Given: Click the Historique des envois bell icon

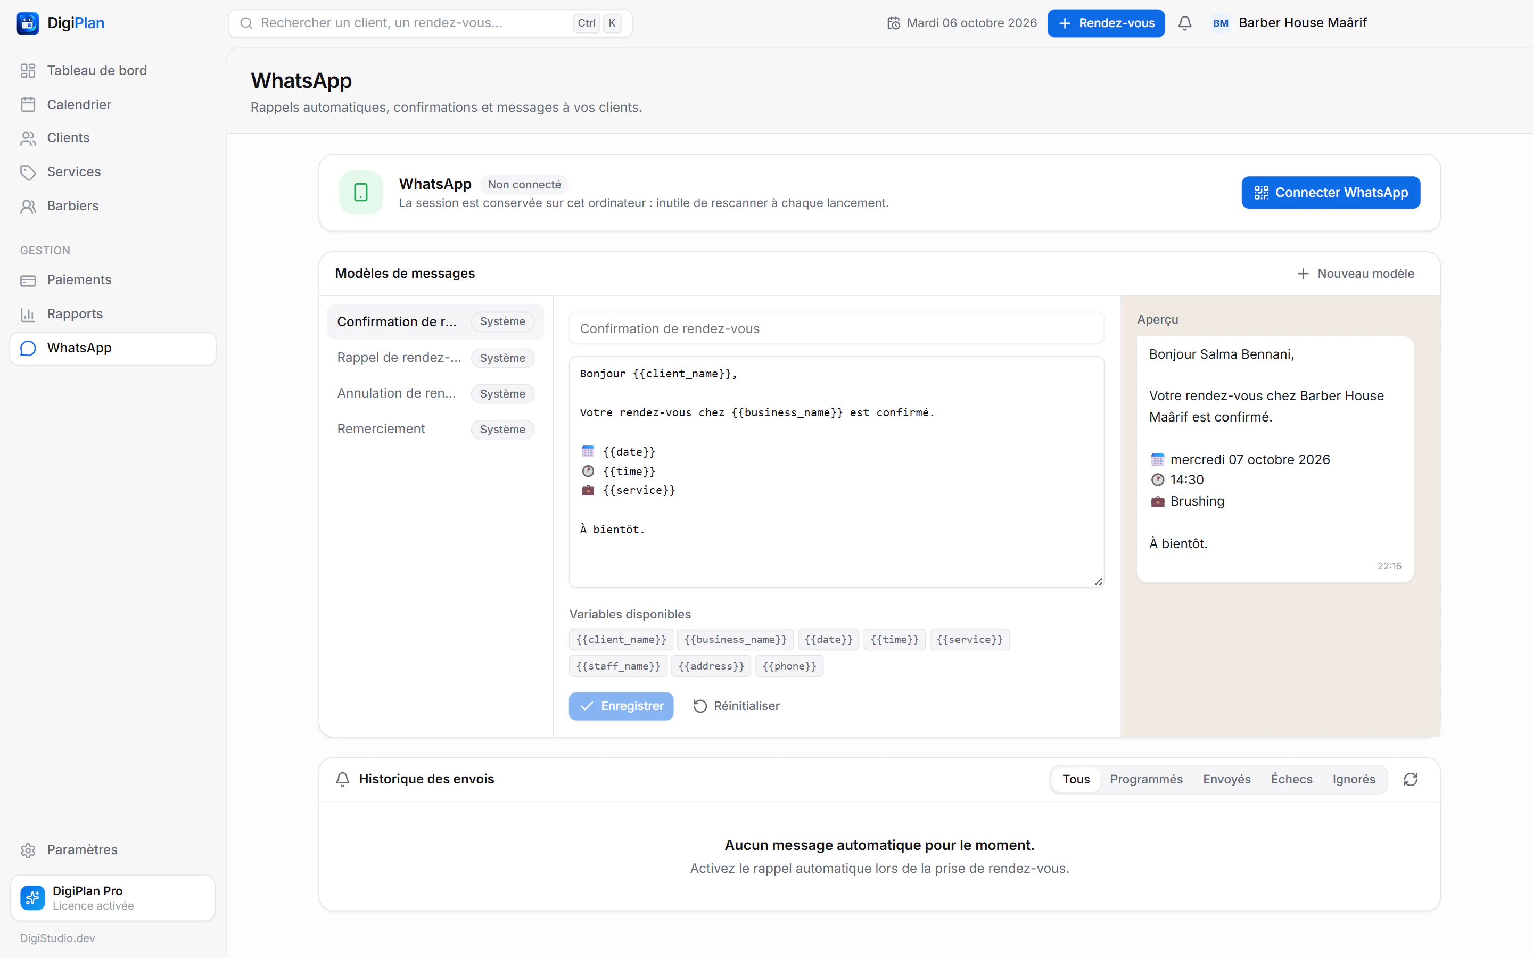Looking at the screenshot, I should point(343,779).
